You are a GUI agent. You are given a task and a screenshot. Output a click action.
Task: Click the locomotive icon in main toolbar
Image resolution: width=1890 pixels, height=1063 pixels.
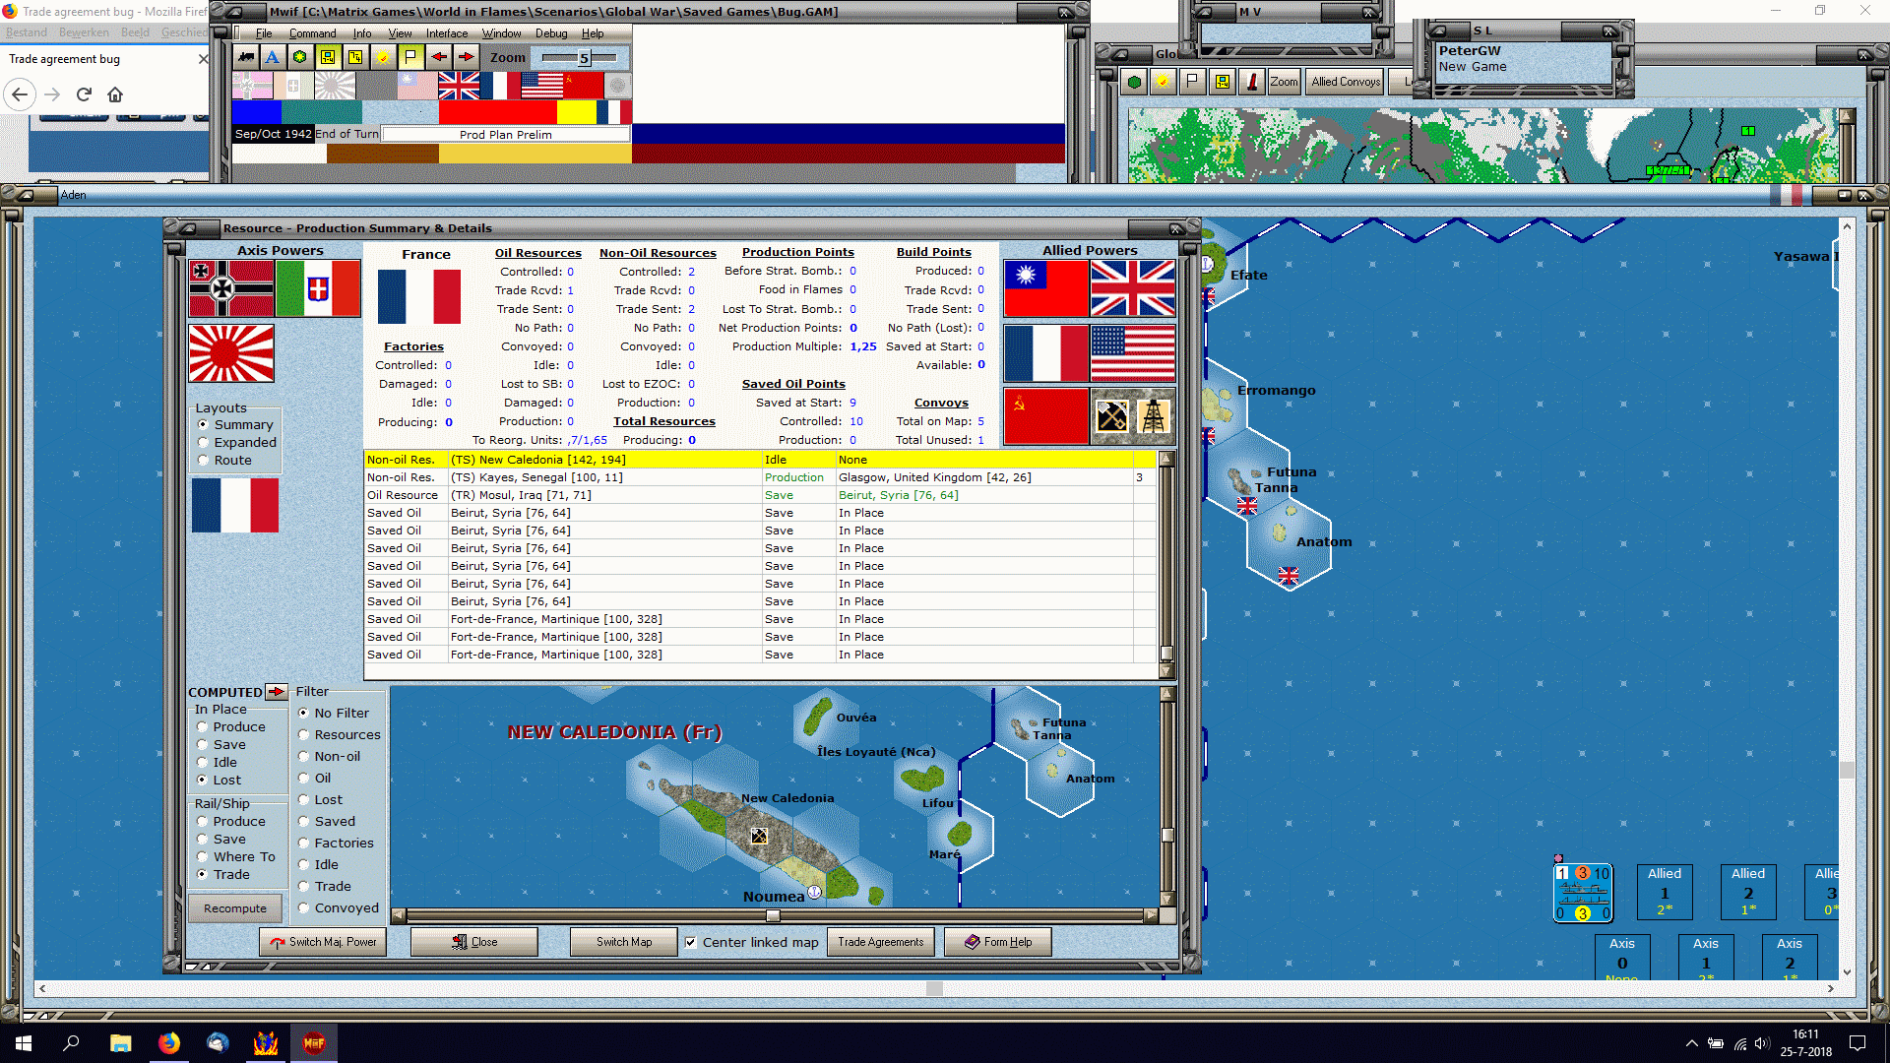pos(246,57)
